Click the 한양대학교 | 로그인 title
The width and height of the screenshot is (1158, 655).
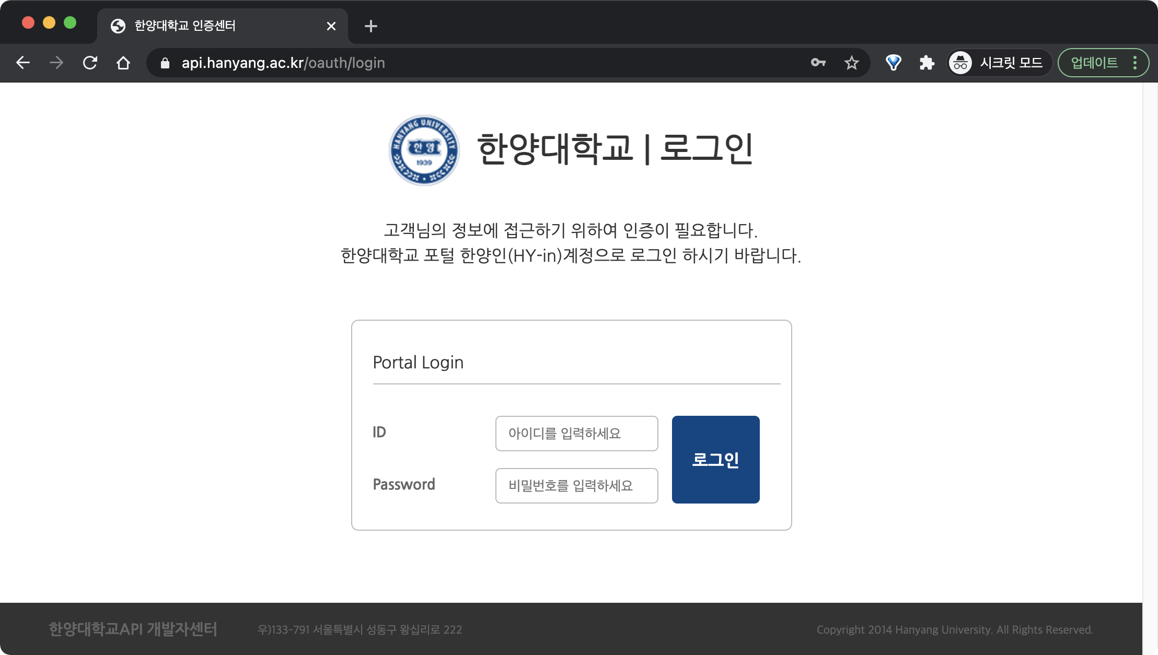[616, 149]
